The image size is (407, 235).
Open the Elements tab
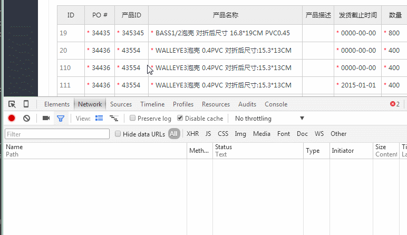point(57,104)
